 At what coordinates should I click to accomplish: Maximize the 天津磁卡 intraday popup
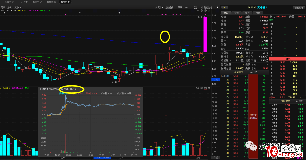click(138, 89)
